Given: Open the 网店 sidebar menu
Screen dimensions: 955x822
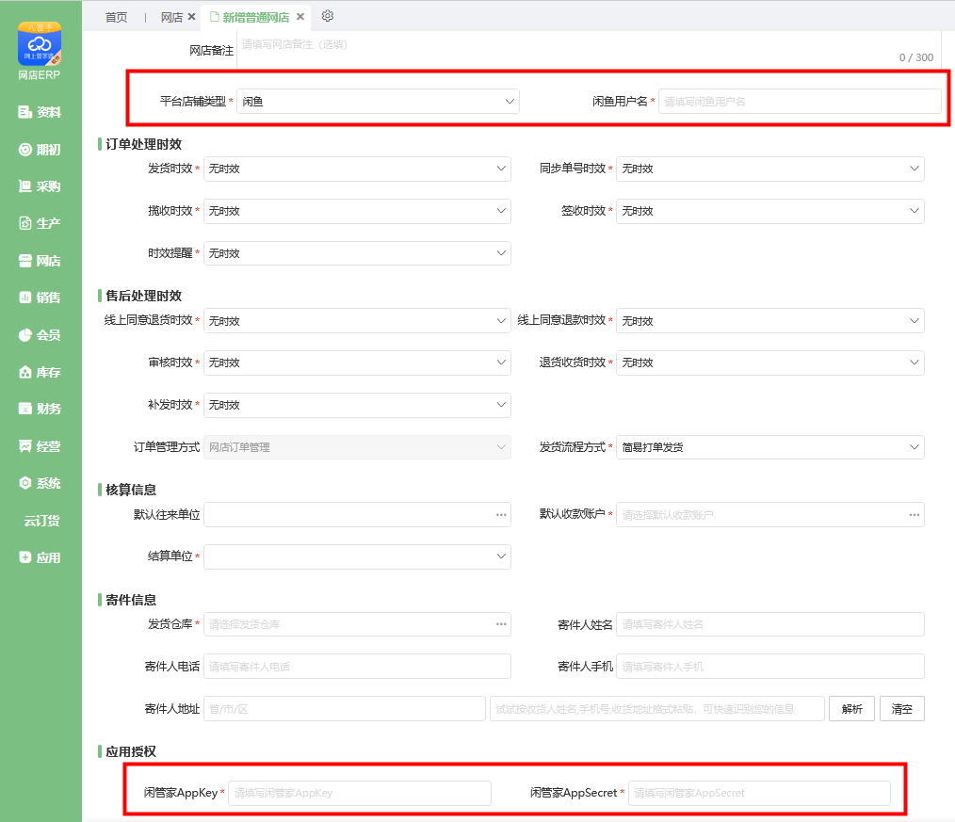Looking at the screenshot, I should click(40, 261).
